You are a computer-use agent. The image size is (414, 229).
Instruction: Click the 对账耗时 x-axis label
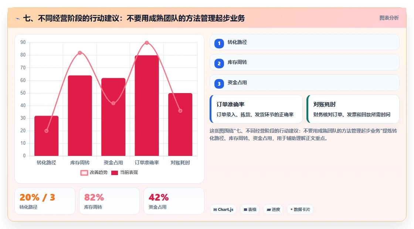180,163
